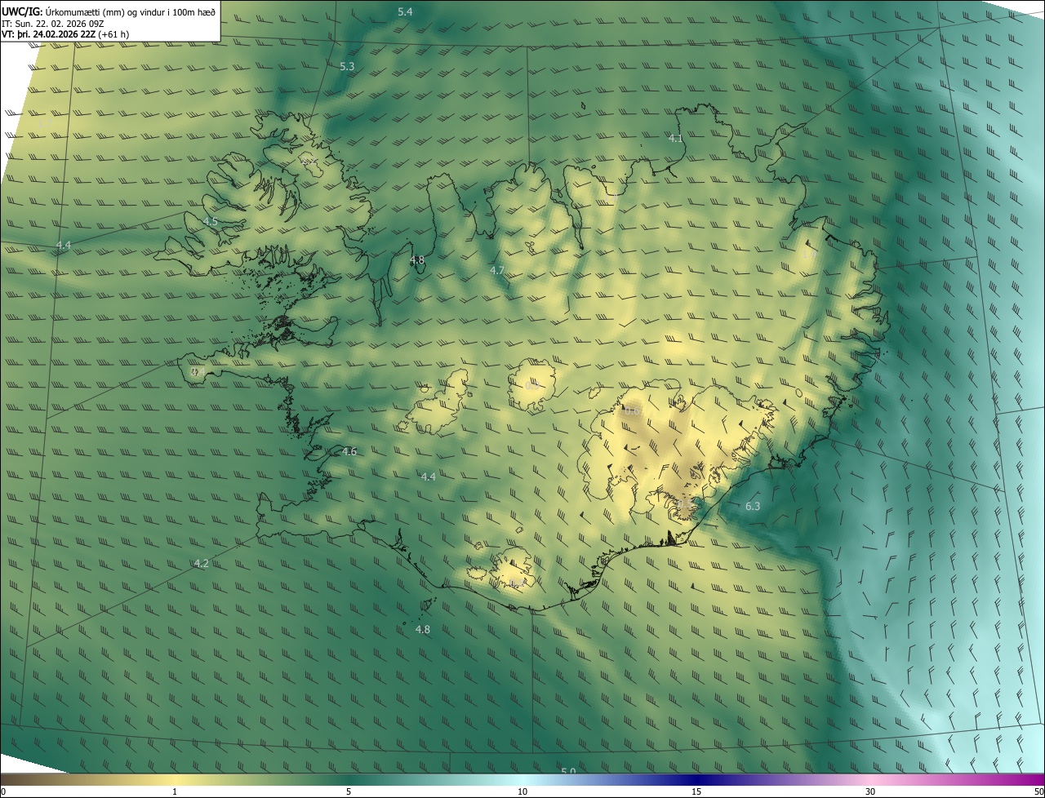Click the 50 mm end of the color scale
The image size is (1045, 798).
[x=1038, y=791]
